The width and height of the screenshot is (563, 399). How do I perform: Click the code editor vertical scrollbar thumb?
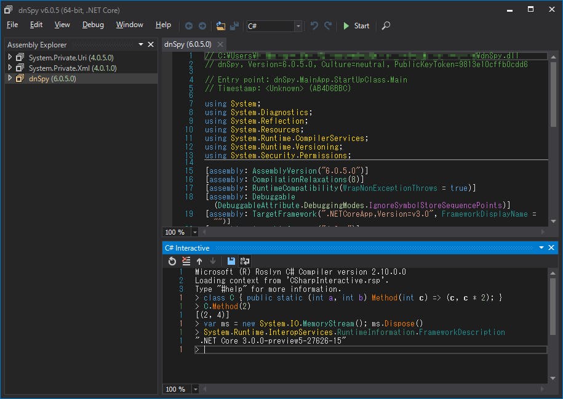pos(553,94)
